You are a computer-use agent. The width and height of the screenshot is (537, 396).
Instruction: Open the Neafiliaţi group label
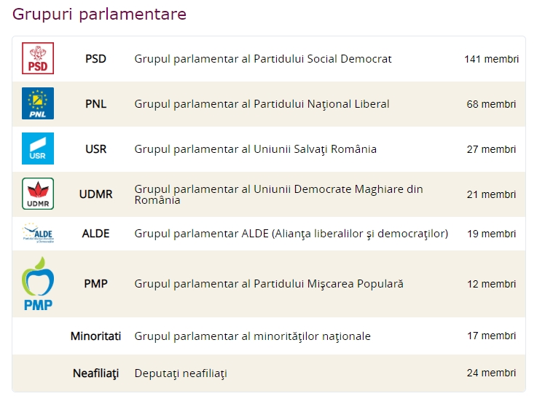[x=95, y=373]
